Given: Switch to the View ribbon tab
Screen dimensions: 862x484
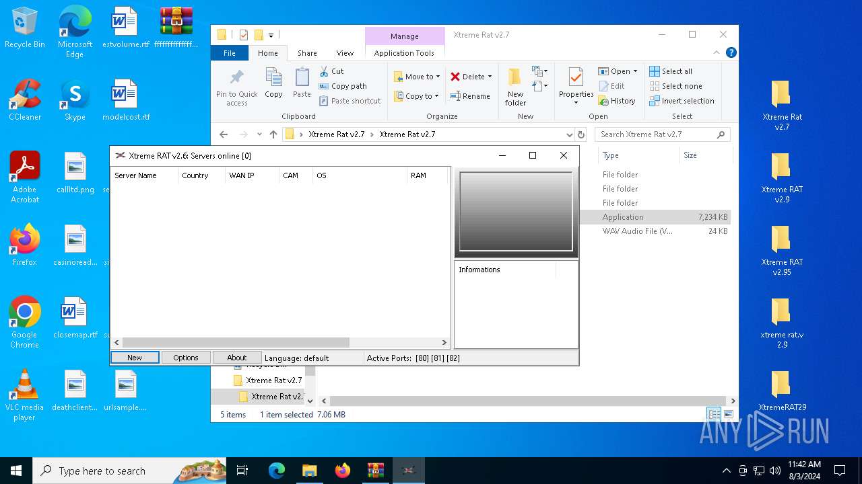Looking at the screenshot, I should pyautogui.click(x=345, y=53).
